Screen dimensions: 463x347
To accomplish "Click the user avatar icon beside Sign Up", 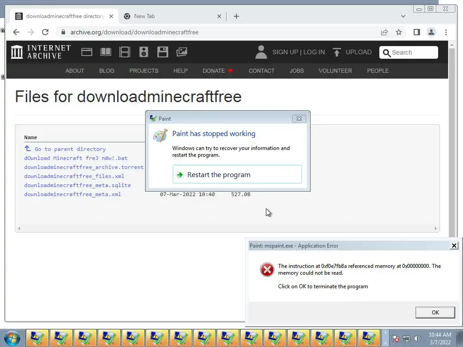I will click(x=261, y=52).
